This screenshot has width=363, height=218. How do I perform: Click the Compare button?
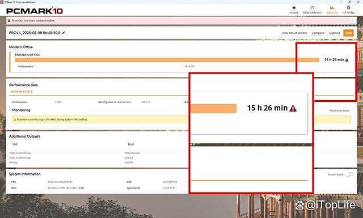[318, 33]
